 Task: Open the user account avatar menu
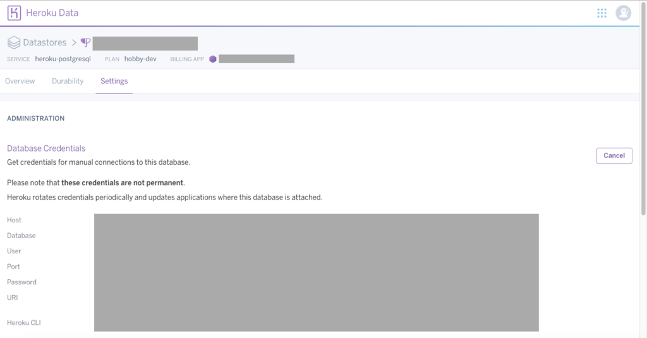(623, 13)
